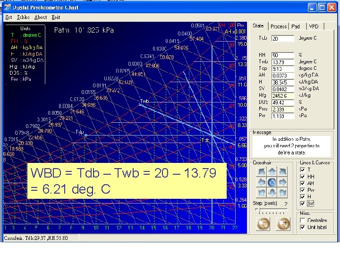Click the zoom in magnifier button
Image resolution: width=340 pixels, height=255 pixels.
pyautogui.click(x=283, y=224)
